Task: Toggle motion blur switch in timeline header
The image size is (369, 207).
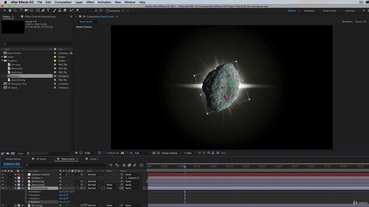Action: pyautogui.click(x=134, y=165)
